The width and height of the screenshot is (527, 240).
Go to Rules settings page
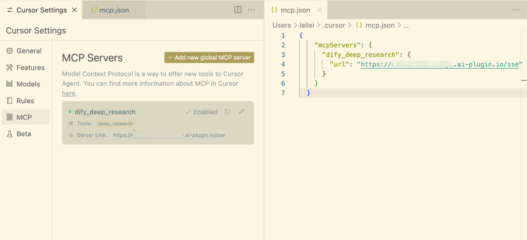25,101
